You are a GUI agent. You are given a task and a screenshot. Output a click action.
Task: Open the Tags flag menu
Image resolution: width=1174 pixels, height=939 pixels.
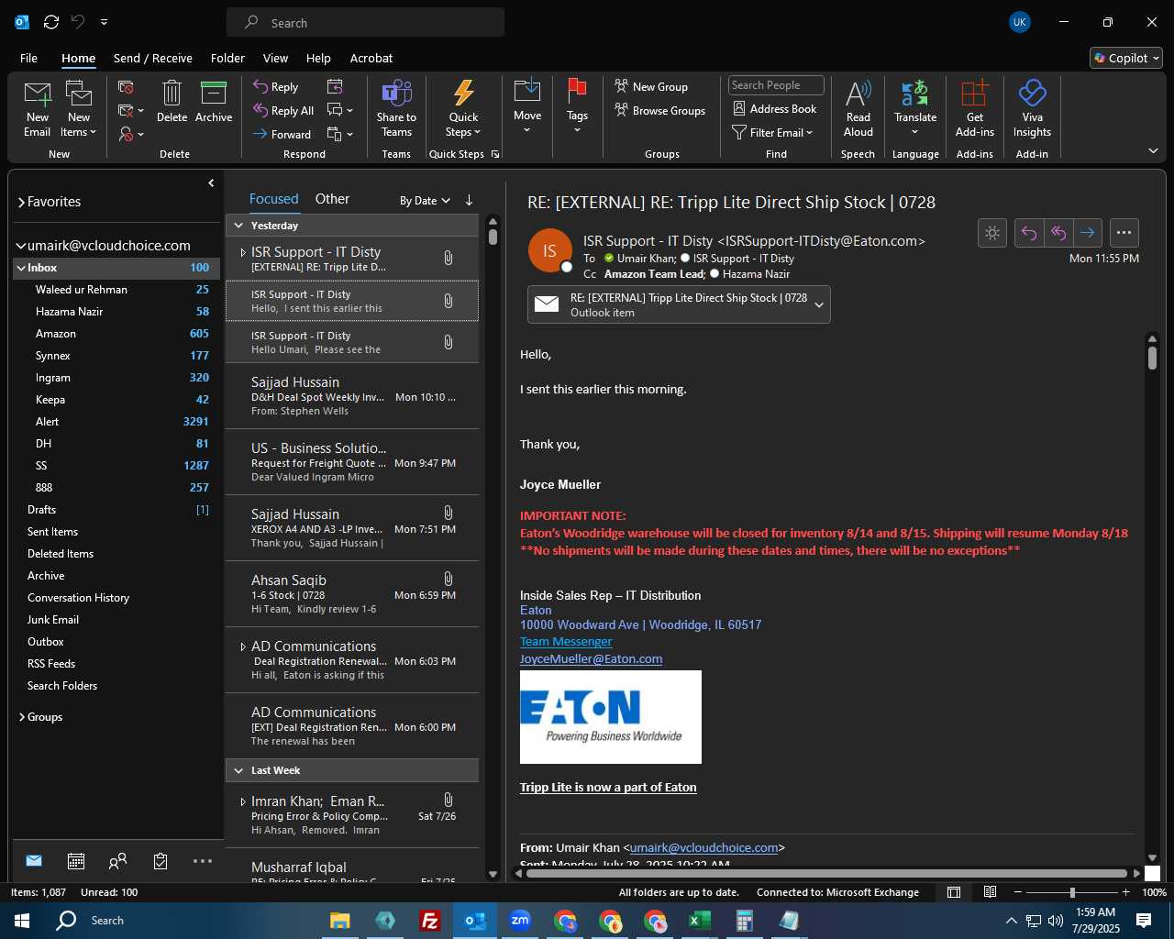pos(577,107)
